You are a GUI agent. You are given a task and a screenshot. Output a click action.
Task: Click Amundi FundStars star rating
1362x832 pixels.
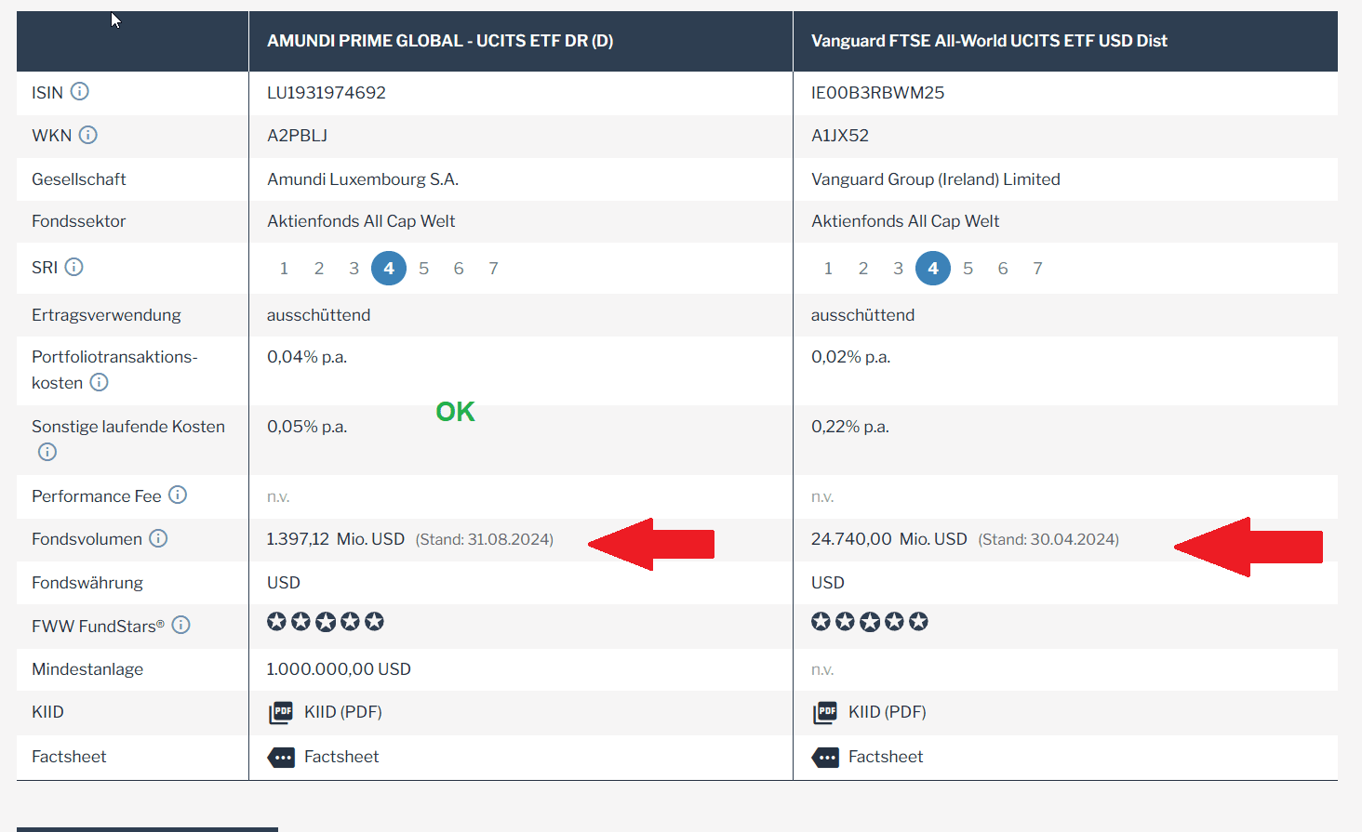coord(326,621)
